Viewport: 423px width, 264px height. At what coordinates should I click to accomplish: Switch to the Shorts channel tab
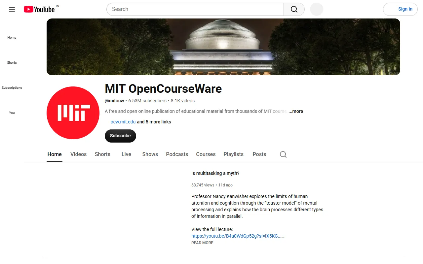pyautogui.click(x=102, y=154)
